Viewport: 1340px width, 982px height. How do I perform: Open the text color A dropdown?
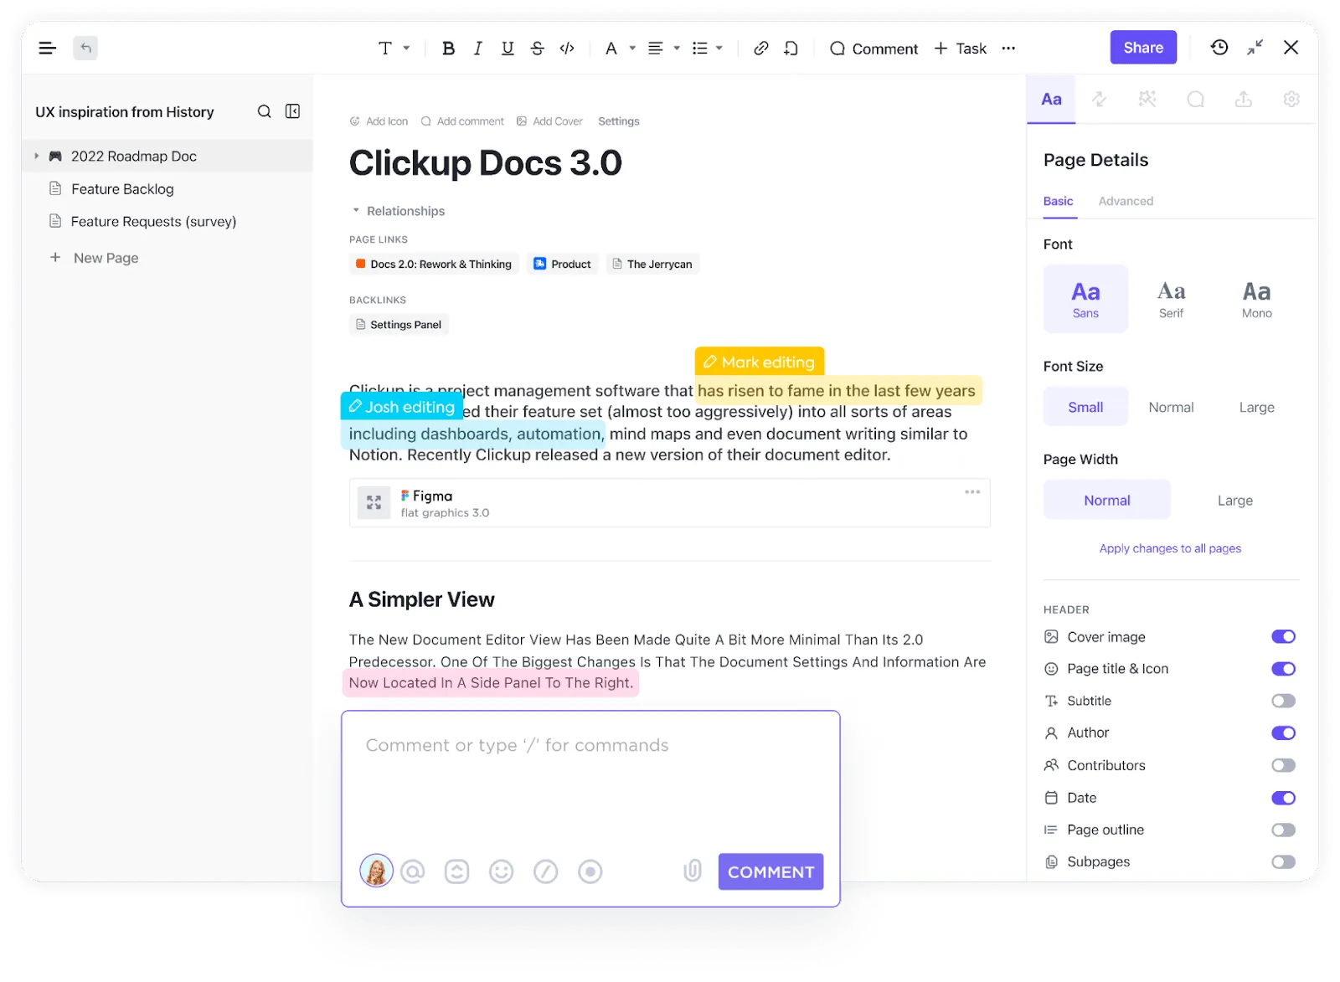(620, 49)
